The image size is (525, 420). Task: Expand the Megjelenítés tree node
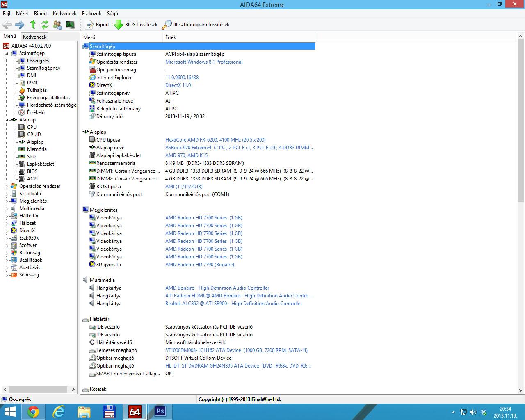[7, 201]
